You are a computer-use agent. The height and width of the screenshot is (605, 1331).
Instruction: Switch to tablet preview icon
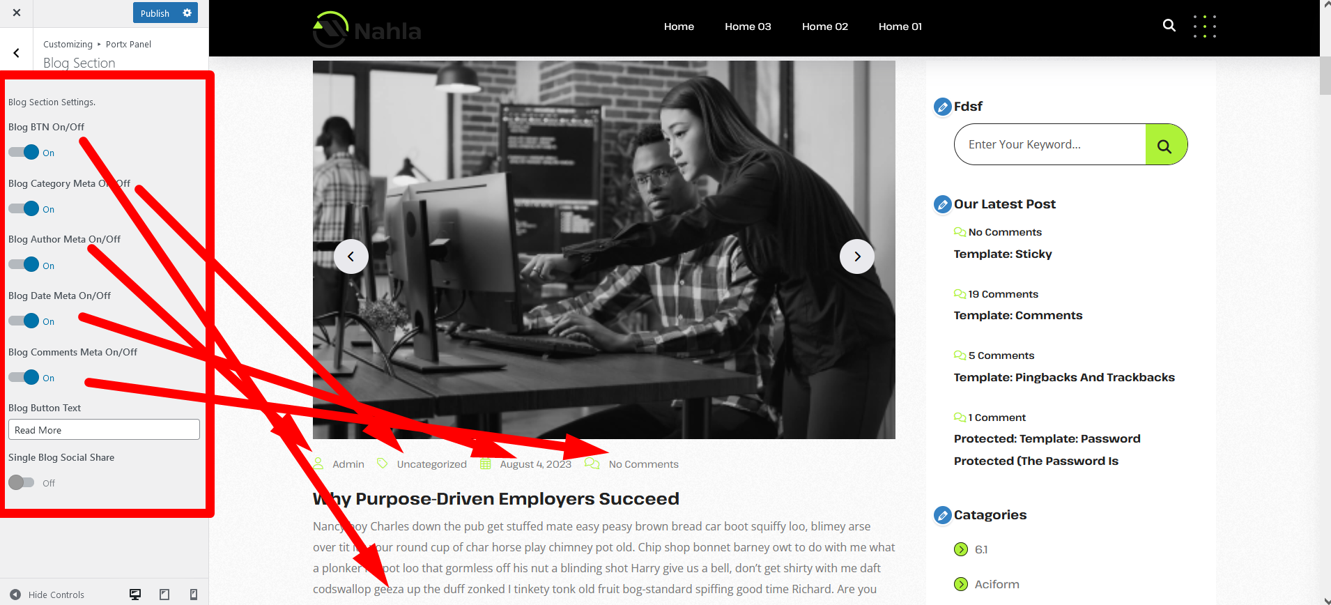pos(164,595)
